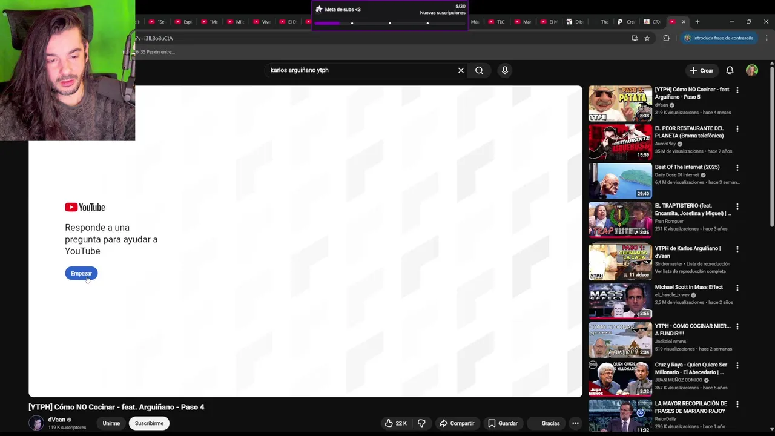Open options for EL PEOR RESTAURANTE video
Image resolution: width=775 pixels, height=436 pixels.
[737, 128]
